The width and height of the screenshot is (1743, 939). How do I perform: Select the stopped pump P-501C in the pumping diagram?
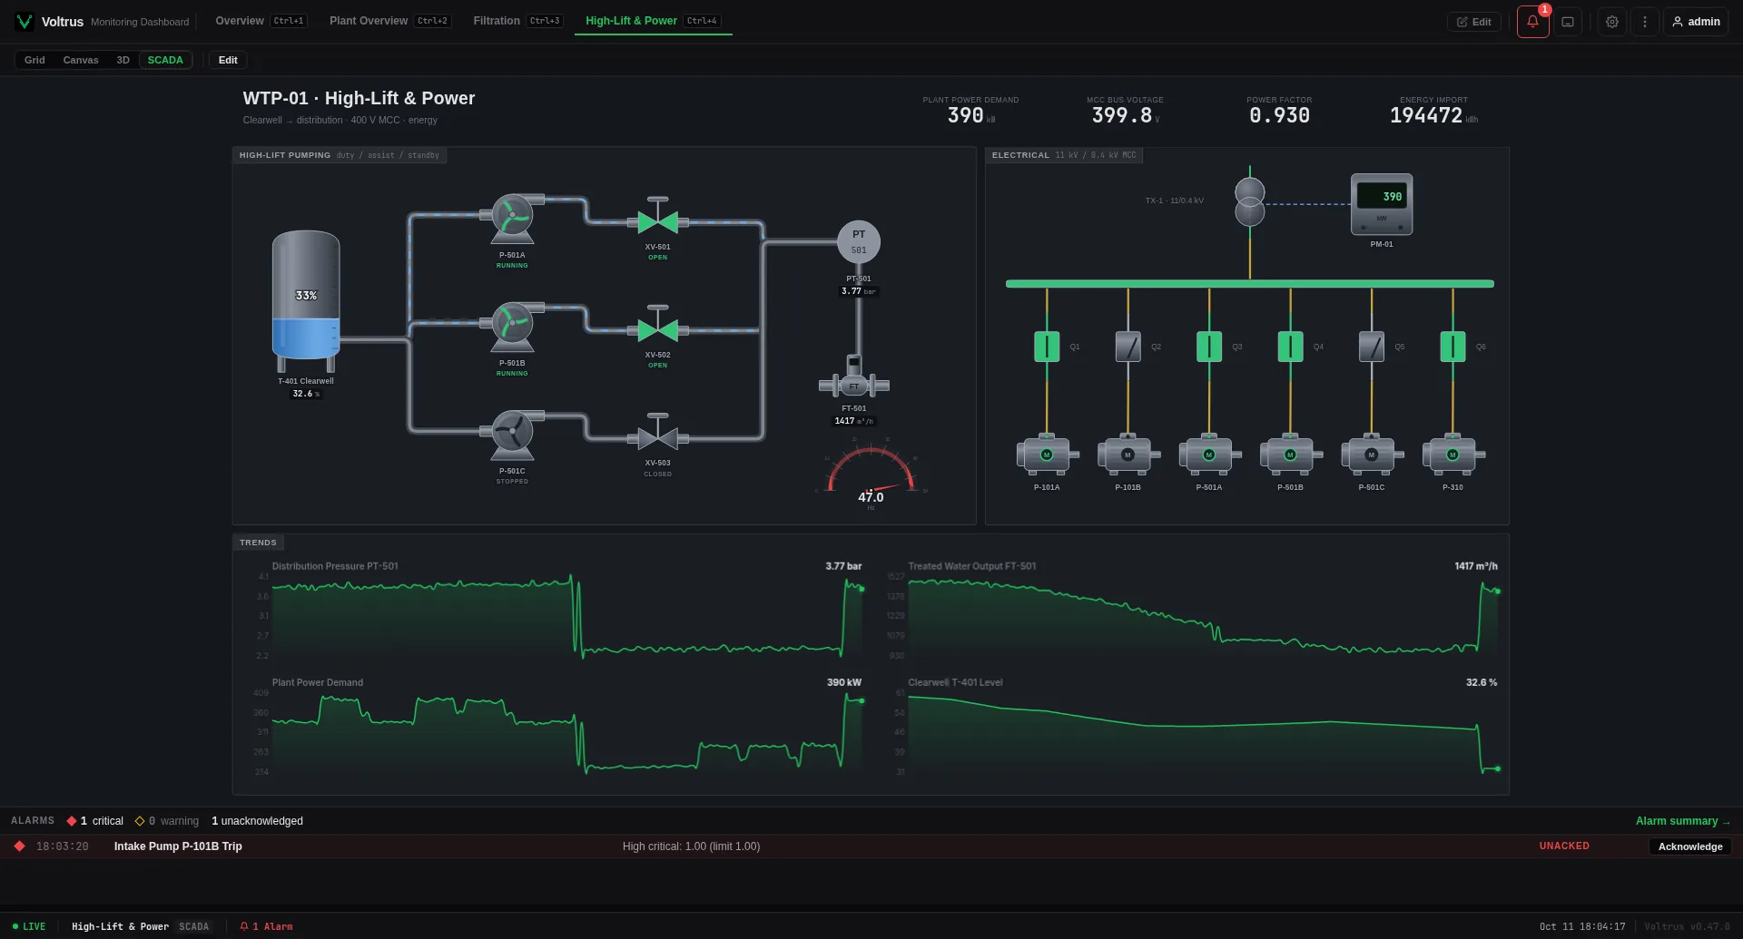[x=513, y=435]
